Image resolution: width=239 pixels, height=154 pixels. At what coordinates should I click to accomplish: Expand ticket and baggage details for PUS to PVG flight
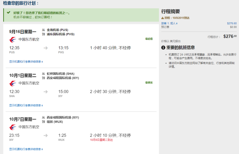click(x=26, y=62)
